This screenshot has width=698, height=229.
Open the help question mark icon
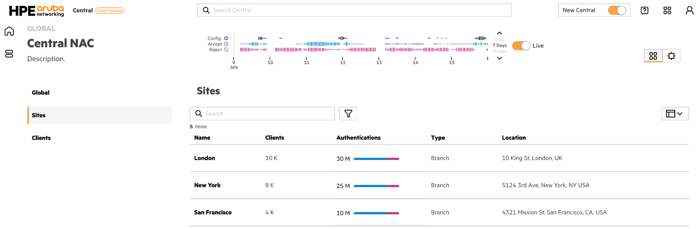644,10
